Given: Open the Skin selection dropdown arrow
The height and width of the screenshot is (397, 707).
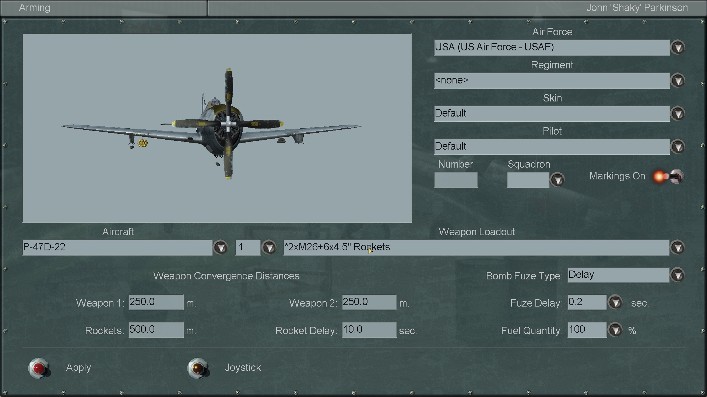Looking at the screenshot, I should [678, 114].
